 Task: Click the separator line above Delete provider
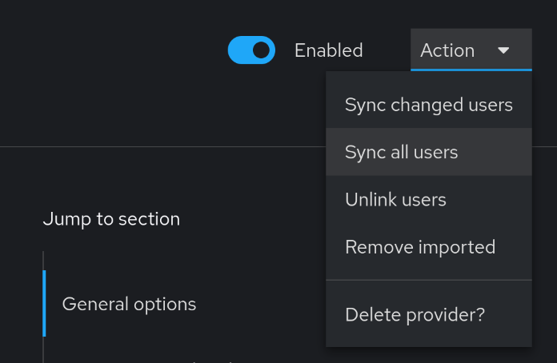[428, 280]
